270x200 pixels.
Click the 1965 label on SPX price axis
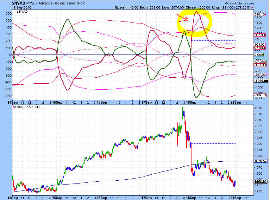(x=259, y=174)
